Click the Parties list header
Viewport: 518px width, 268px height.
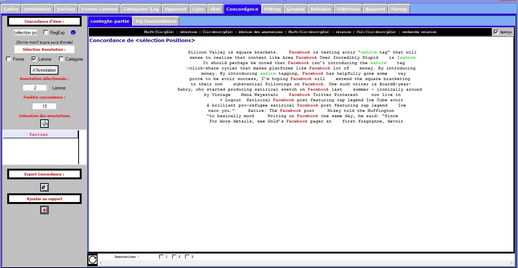point(40,135)
